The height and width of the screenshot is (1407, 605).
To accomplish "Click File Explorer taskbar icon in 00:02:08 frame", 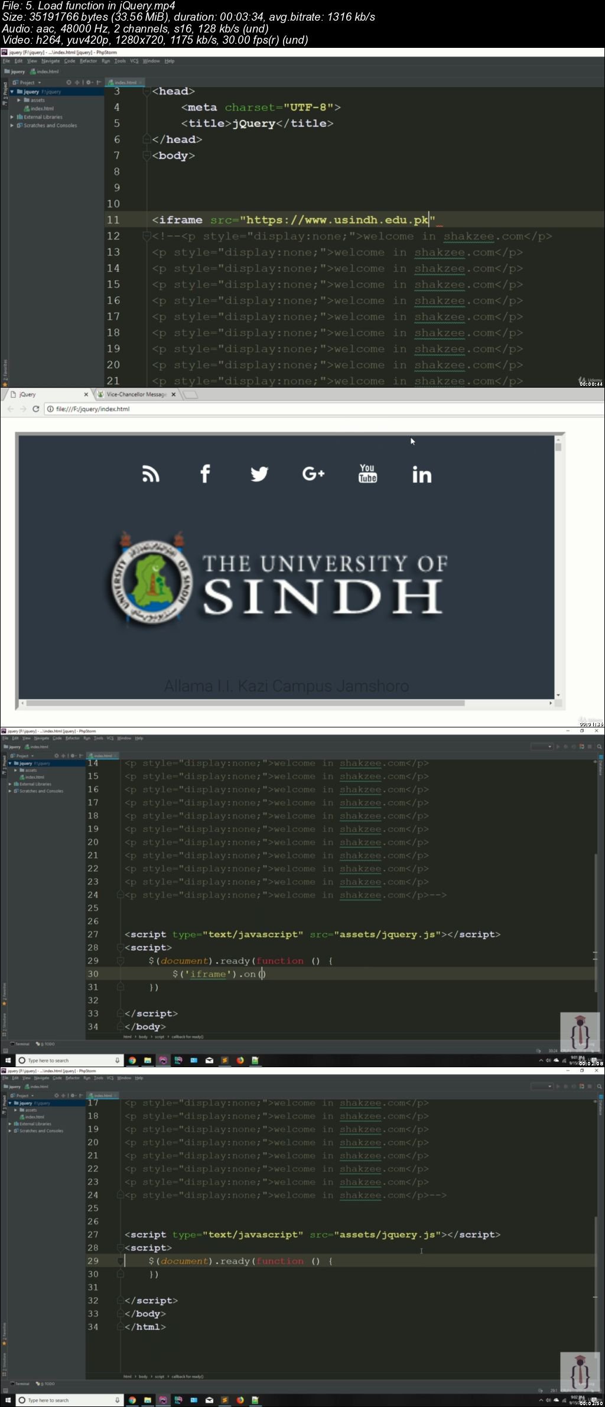I will click(x=147, y=1061).
